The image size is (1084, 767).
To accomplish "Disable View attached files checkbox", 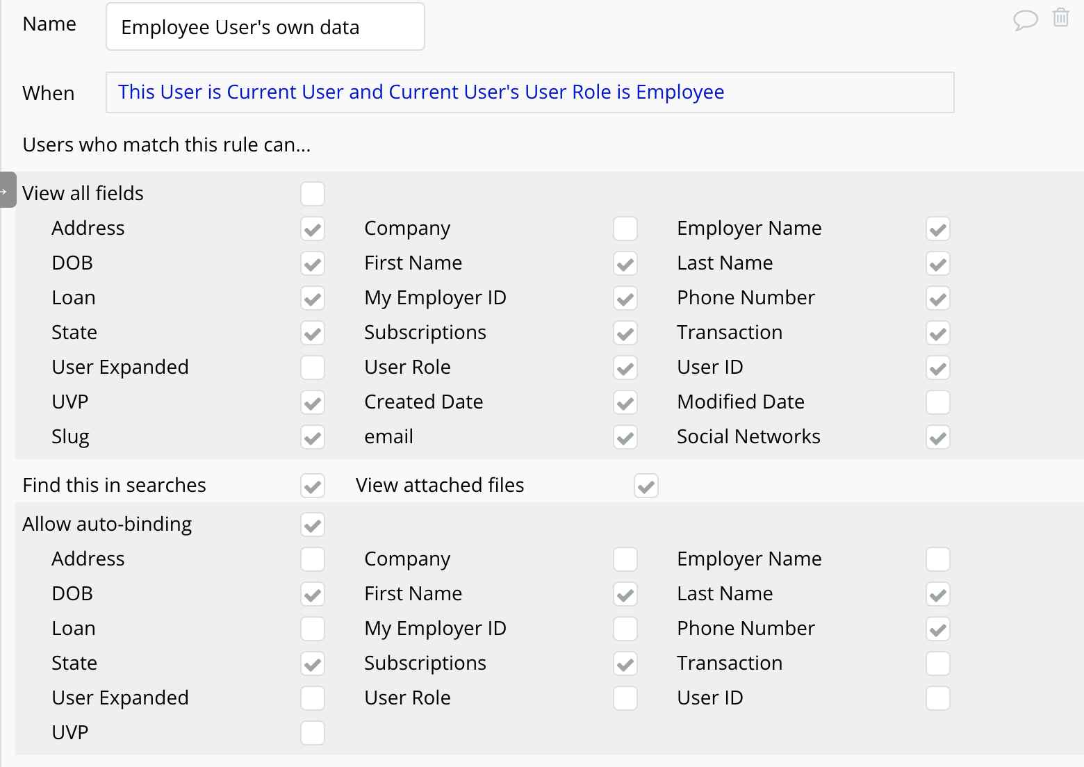I will click(x=646, y=486).
